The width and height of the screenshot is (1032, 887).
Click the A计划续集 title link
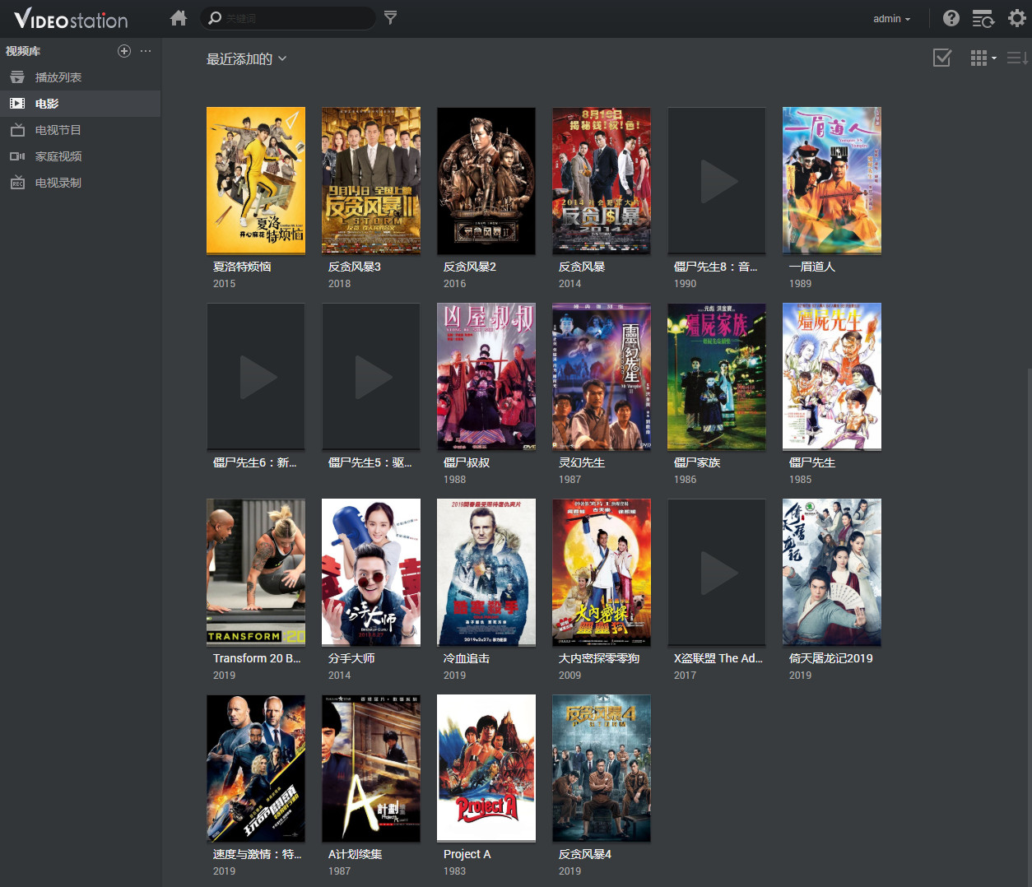[356, 854]
